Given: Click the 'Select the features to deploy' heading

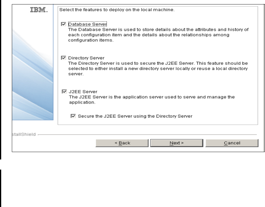Looking at the screenshot, I should click(117, 10).
